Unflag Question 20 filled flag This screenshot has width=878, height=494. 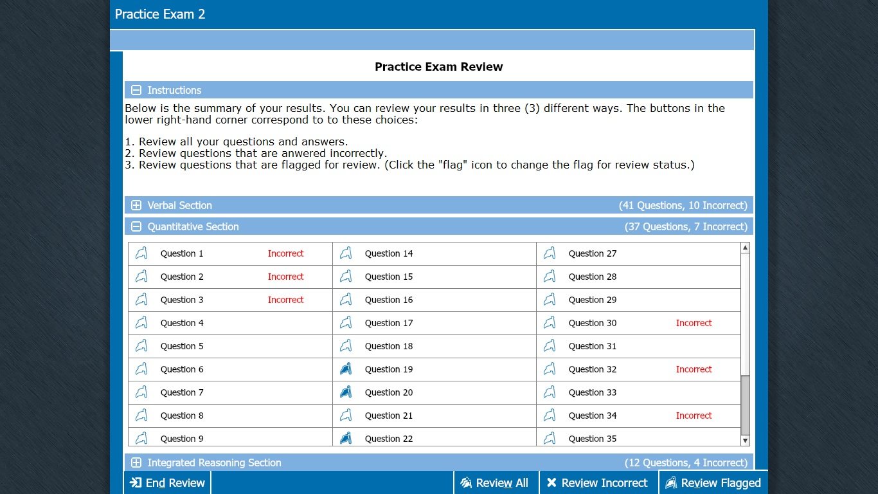(346, 392)
